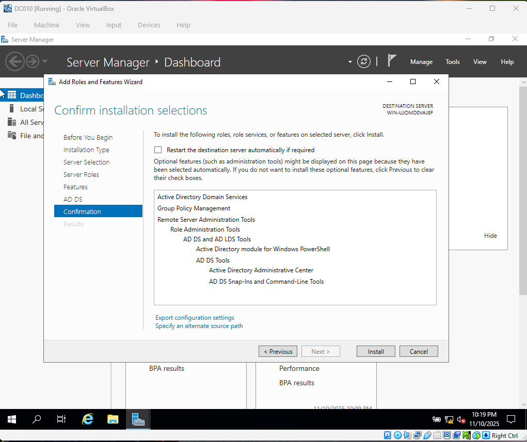Launch Internet Explorer from the taskbar
The image size is (527, 442).
pos(87,419)
